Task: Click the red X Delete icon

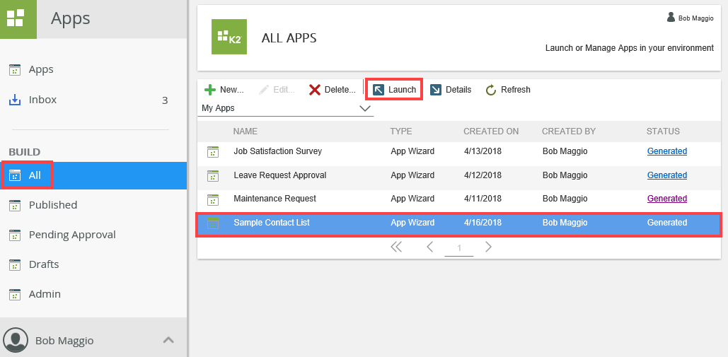Action: coord(315,90)
